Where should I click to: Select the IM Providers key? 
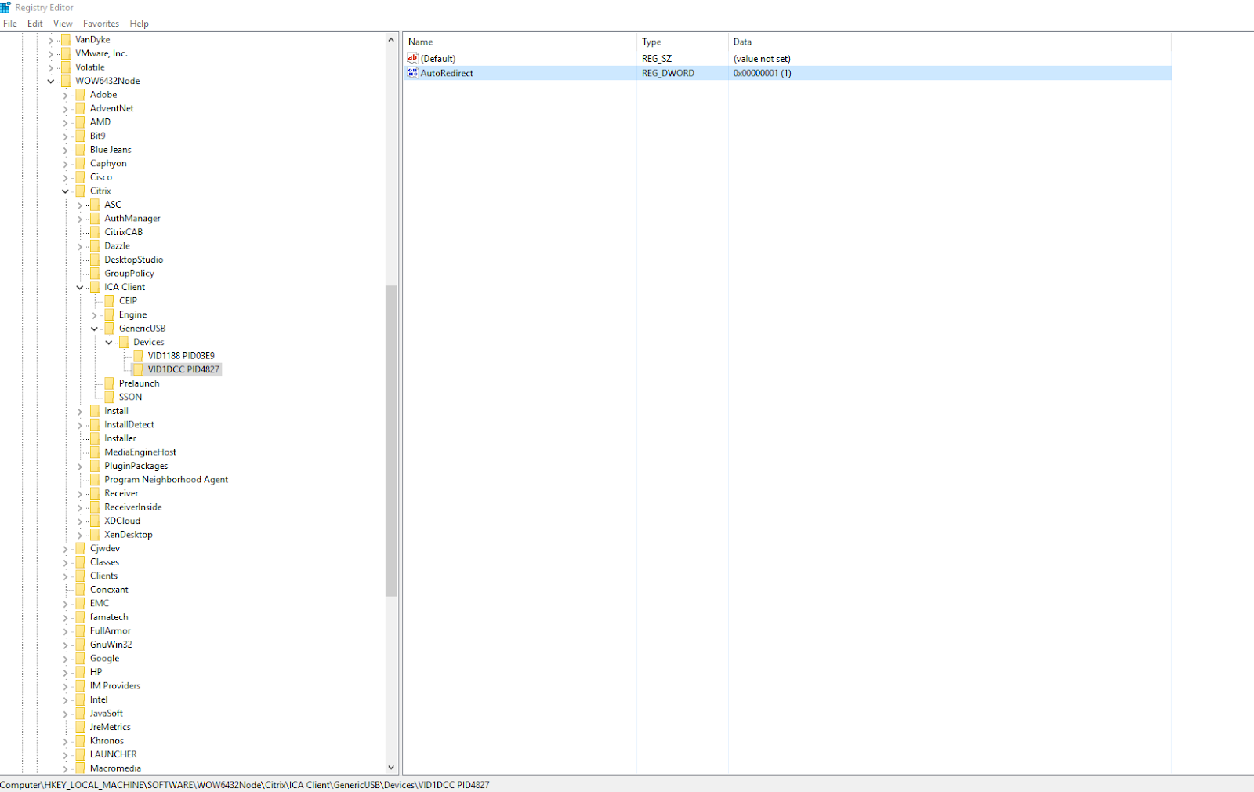(x=115, y=685)
